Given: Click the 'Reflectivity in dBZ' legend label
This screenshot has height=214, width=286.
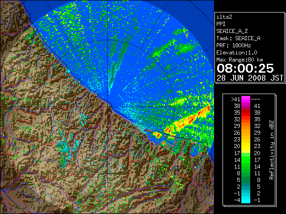Looking at the screenshot, I should point(272,150).
